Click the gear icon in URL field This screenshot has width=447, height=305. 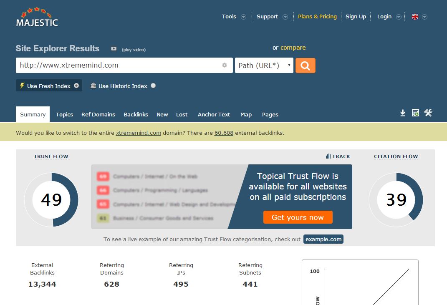click(x=225, y=65)
